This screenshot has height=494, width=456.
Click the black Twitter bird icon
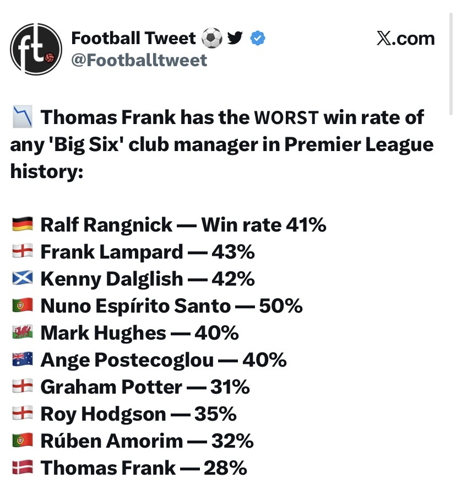[x=235, y=38]
